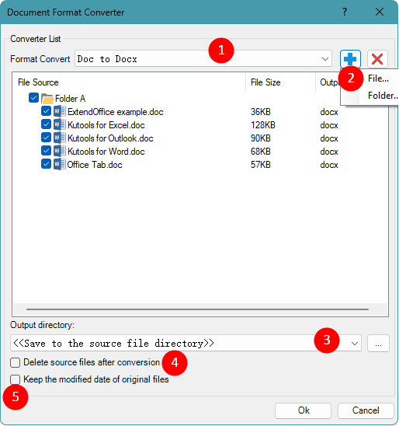
Task: Click the Cancel button
Action: coord(366,410)
